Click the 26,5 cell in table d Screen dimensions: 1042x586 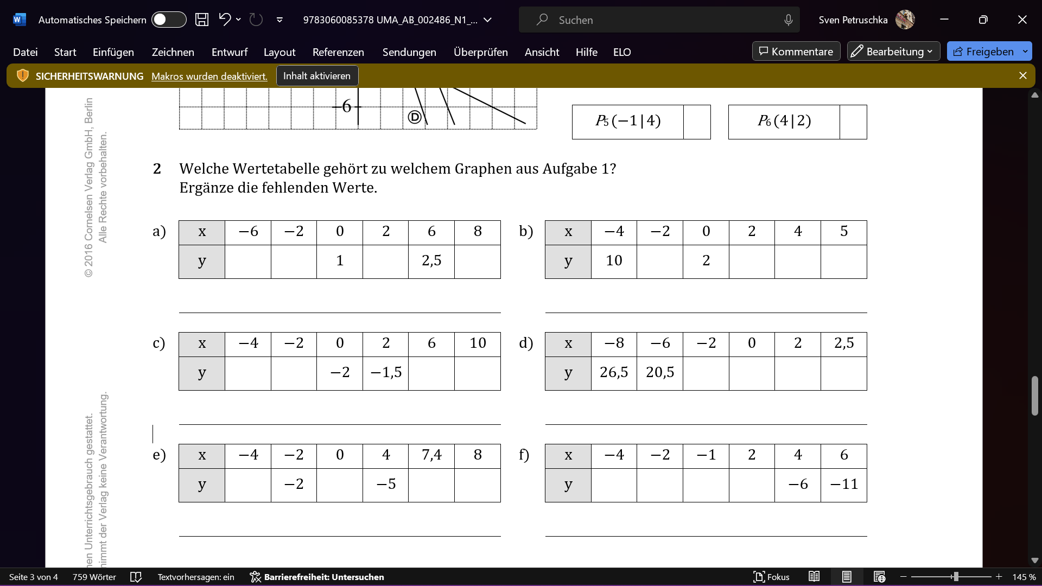click(614, 373)
